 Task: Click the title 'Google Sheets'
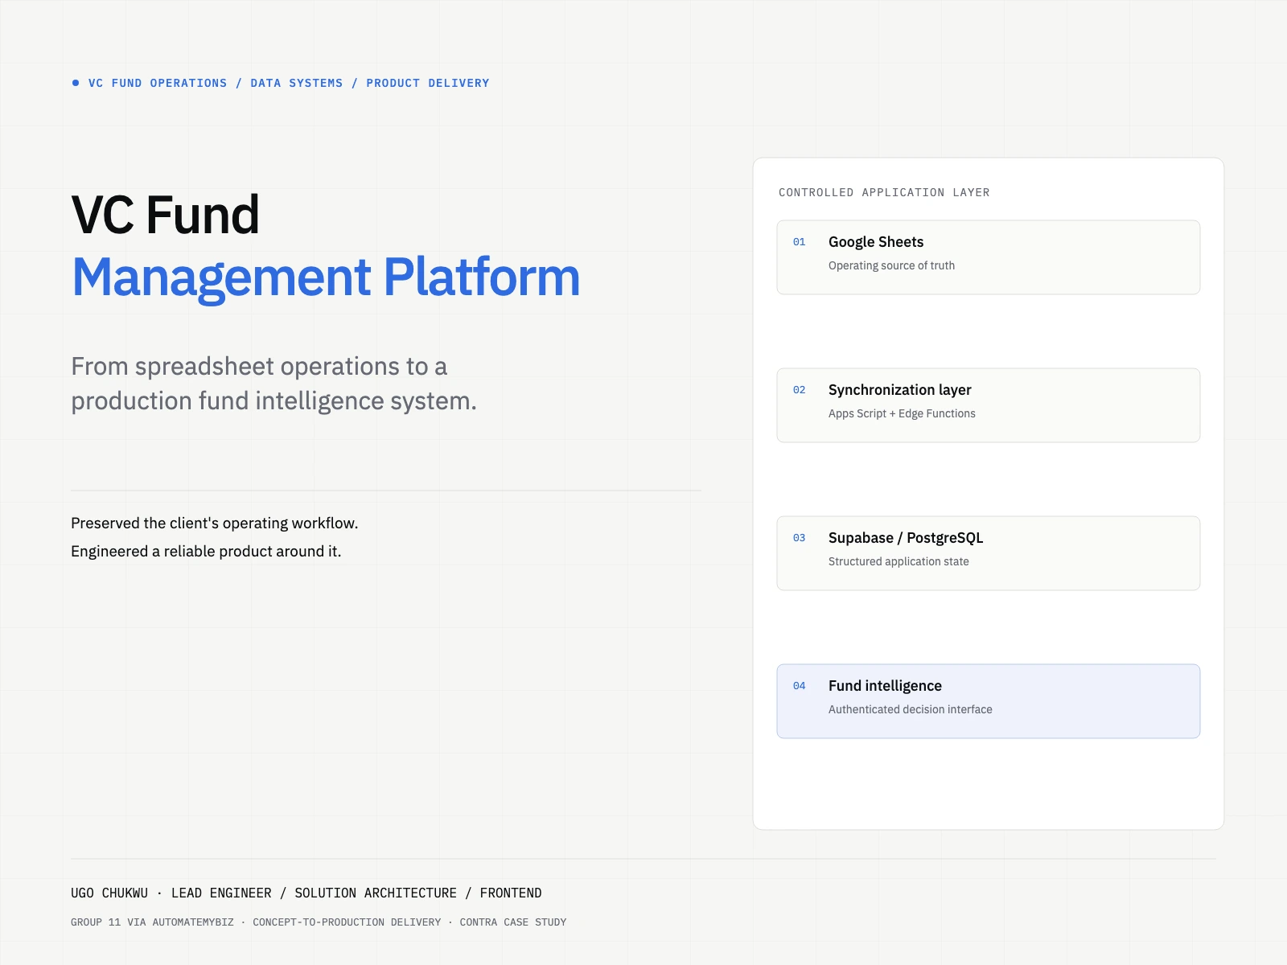coord(876,242)
